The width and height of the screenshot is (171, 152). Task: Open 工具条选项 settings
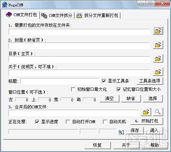(x=150, y=81)
